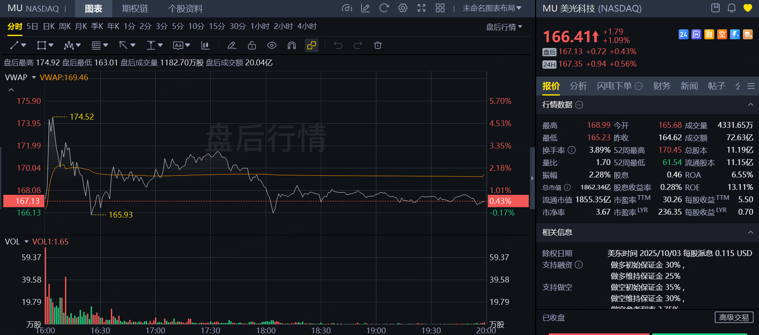Toggle drawings visibility with eye icon
The width and height of the screenshot is (759, 335).
pos(272,45)
